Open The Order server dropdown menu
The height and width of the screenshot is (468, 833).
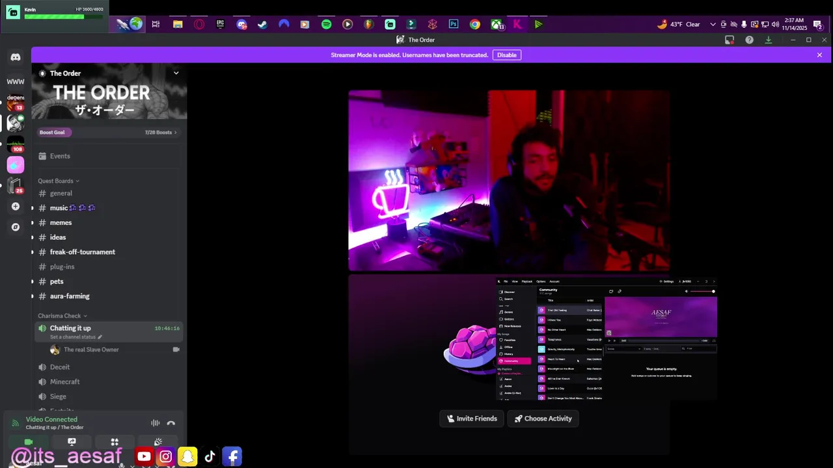(176, 73)
